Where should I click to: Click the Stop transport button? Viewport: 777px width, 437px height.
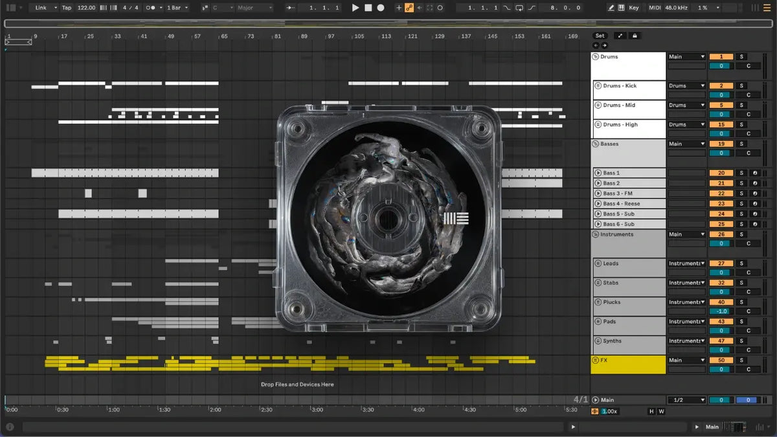368,8
